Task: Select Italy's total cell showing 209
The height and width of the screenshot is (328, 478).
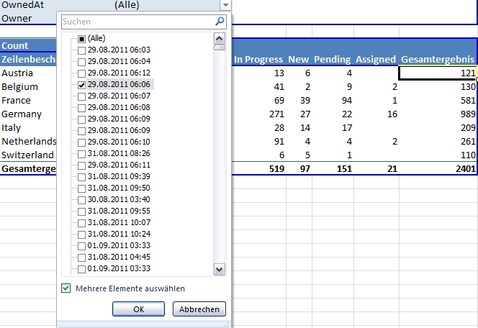Action: point(438,128)
